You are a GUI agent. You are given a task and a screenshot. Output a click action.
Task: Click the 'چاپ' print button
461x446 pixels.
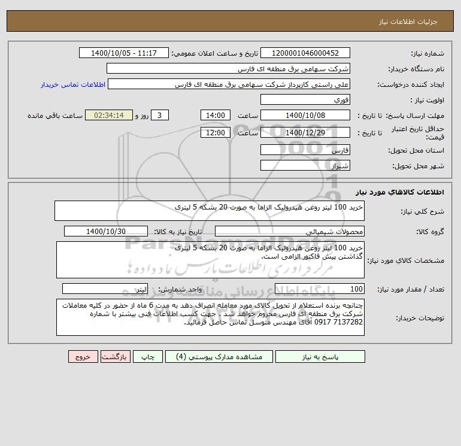148,357
